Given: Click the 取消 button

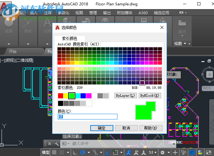Looking at the screenshot, I should pos(126,128).
